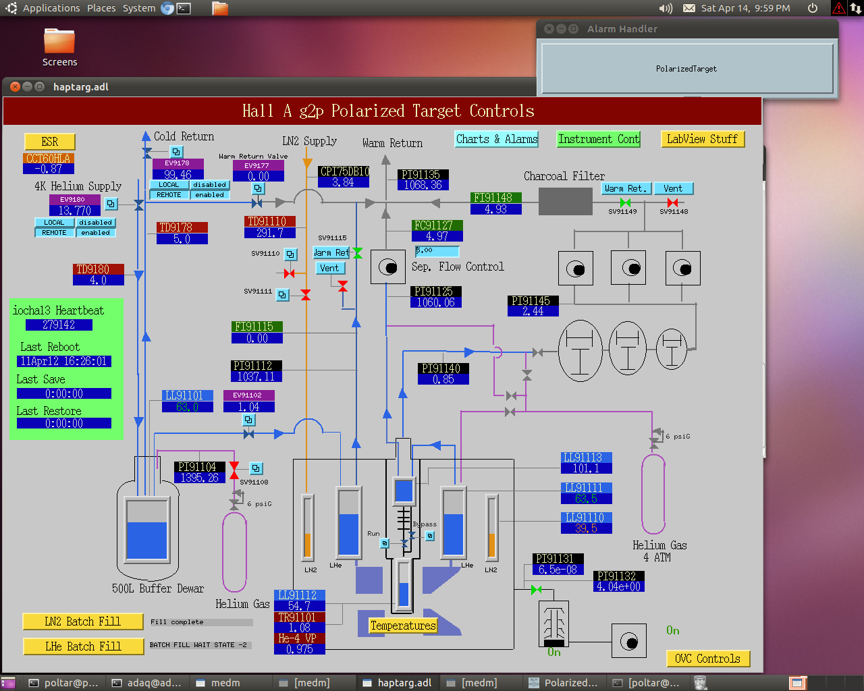Viewport: 864px width, 691px height.
Task: Open the Screens desktop folder
Action: 59,48
